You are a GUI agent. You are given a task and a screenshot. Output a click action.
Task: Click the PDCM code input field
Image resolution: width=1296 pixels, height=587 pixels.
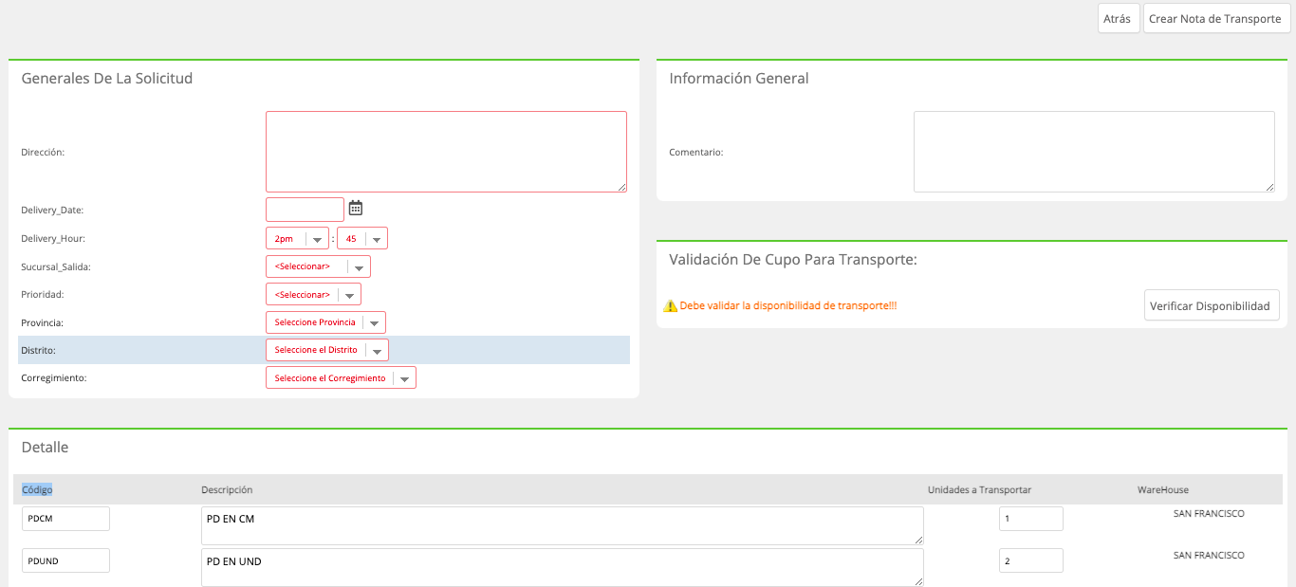point(65,519)
